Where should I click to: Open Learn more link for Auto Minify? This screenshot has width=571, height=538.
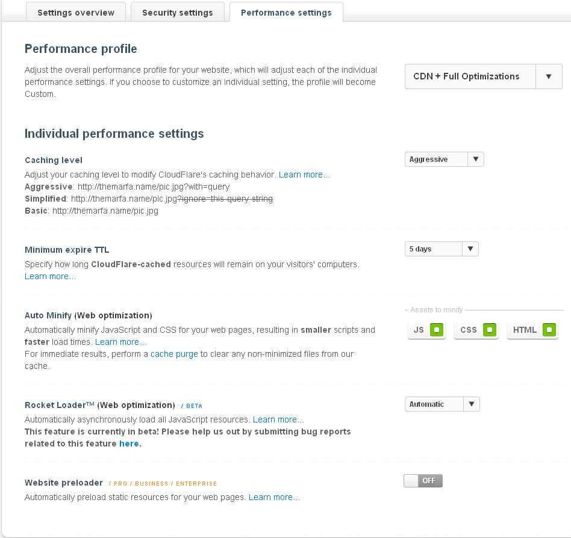(x=120, y=342)
